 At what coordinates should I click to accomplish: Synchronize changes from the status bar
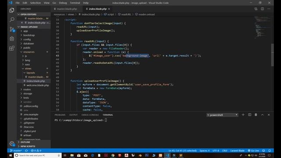click(26, 151)
